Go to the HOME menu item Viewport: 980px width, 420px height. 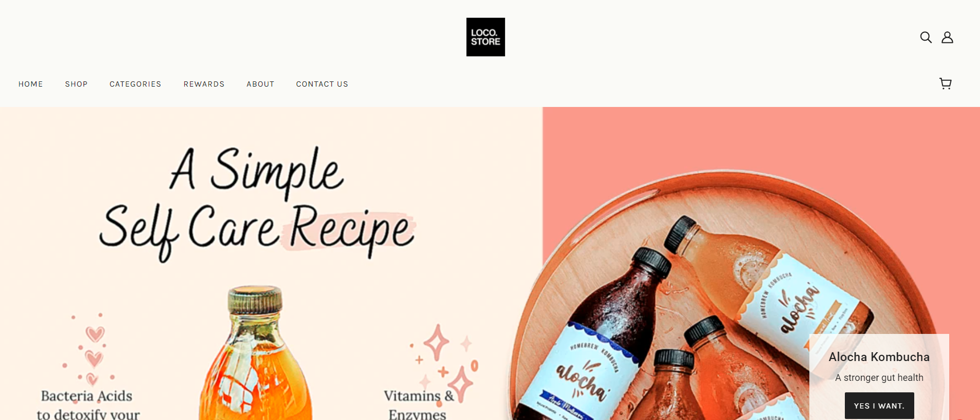pyautogui.click(x=31, y=84)
